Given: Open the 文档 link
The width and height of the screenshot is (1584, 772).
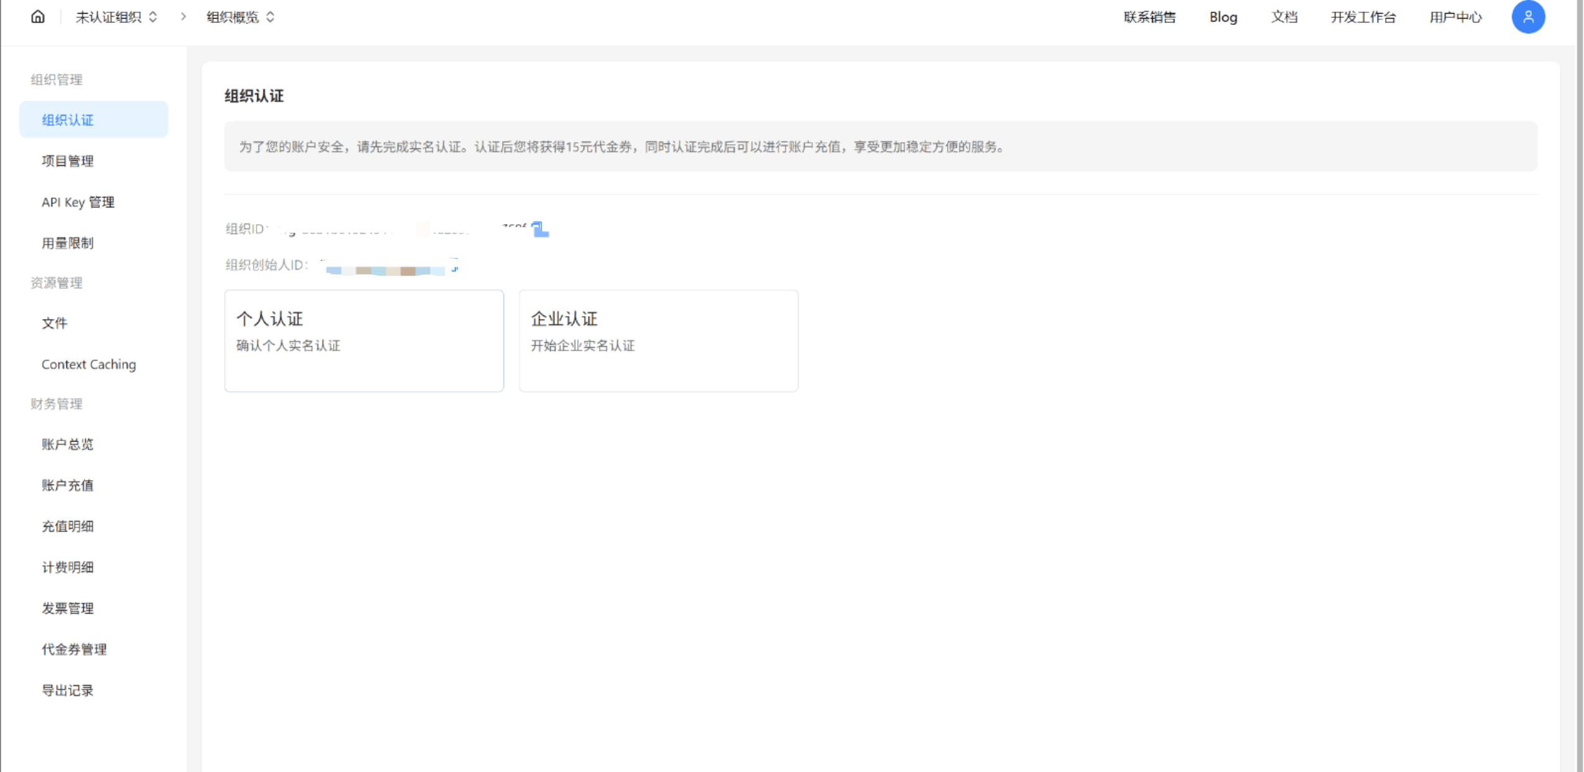Looking at the screenshot, I should pyautogui.click(x=1284, y=17).
